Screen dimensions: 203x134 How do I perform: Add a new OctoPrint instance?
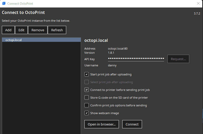(x=8, y=30)
